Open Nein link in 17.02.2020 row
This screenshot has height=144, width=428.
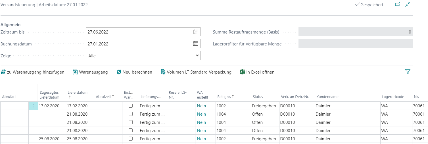(x=201, y=106)
